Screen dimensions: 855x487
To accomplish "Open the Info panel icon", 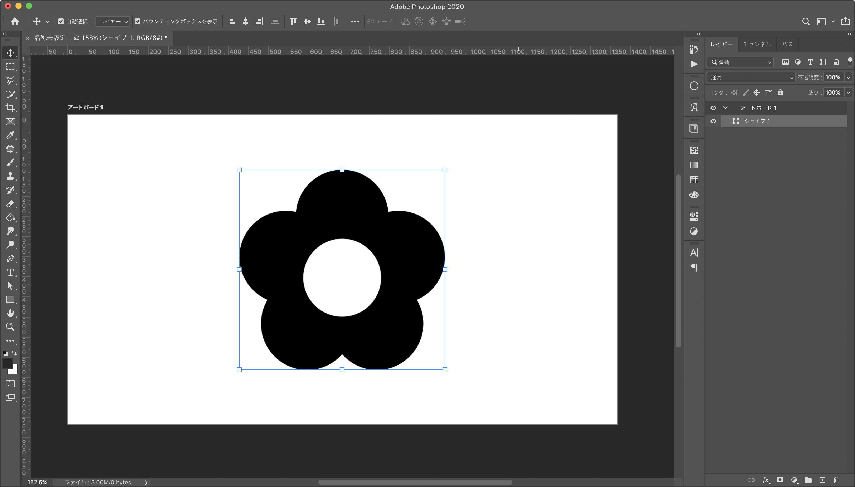I will point(694,86).
